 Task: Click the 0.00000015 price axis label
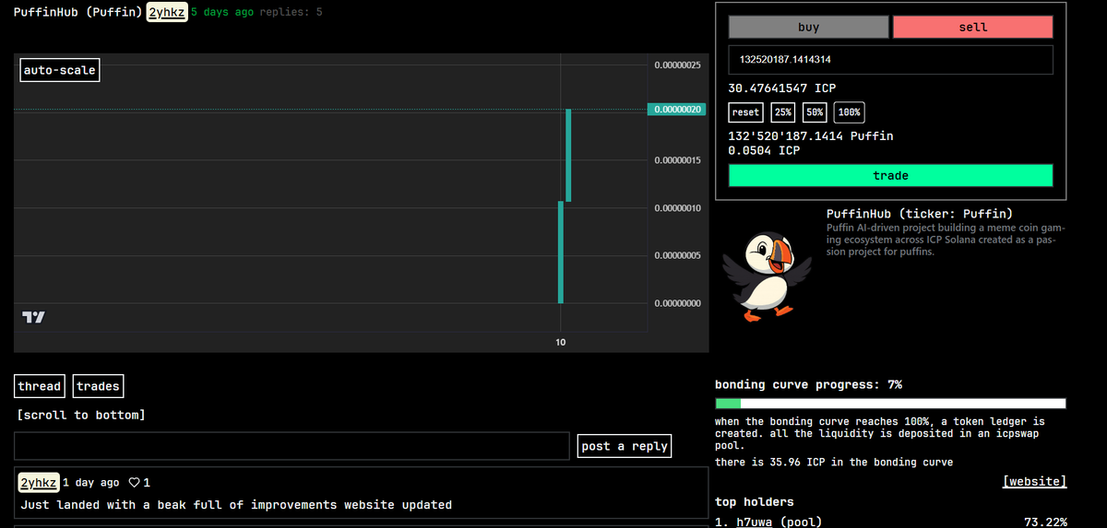click(678, 160)
